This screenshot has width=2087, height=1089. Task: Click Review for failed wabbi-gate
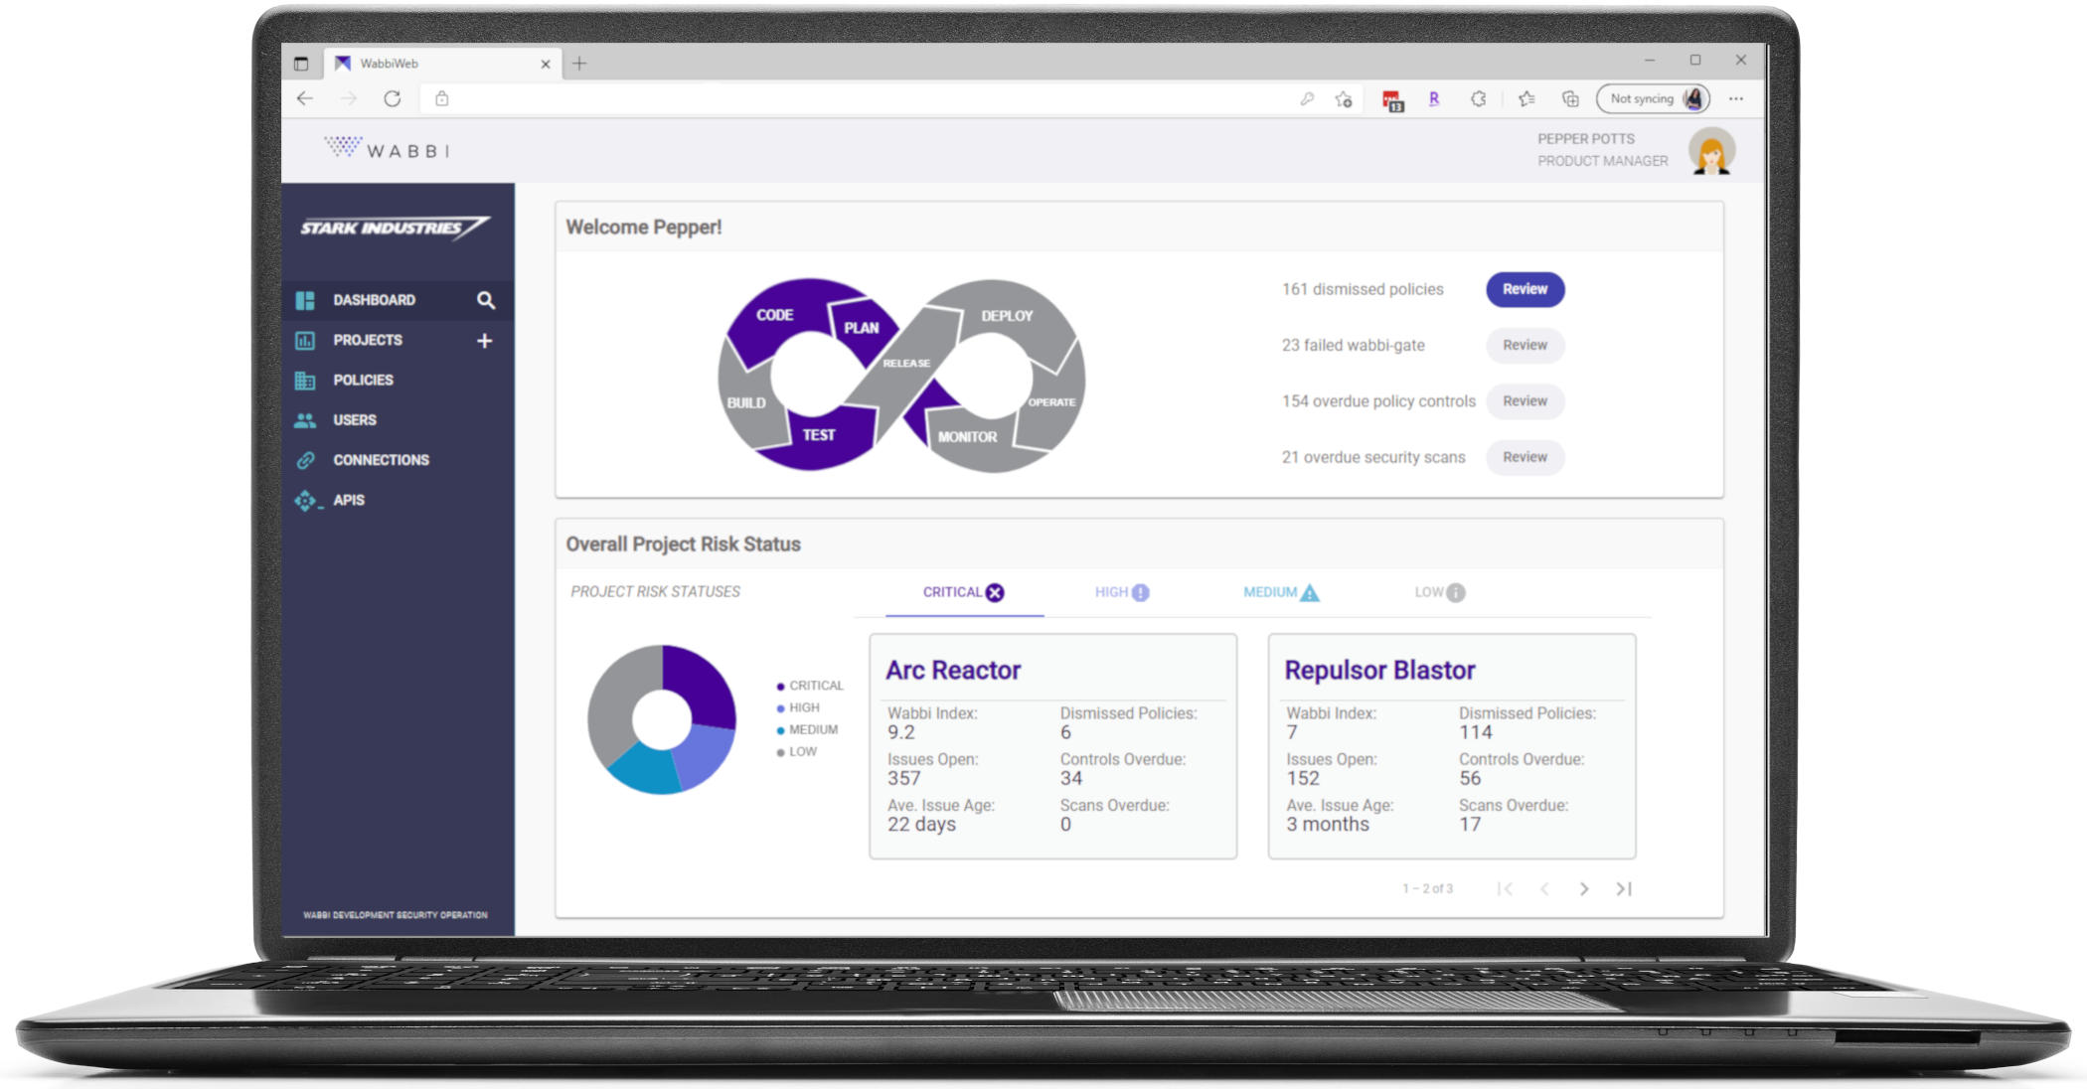click(x=1523, y=344)
